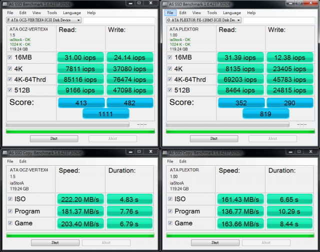
Task: Open File menu in PLEXTOR Copy-Benchmark window
Action: pos(170,161)
